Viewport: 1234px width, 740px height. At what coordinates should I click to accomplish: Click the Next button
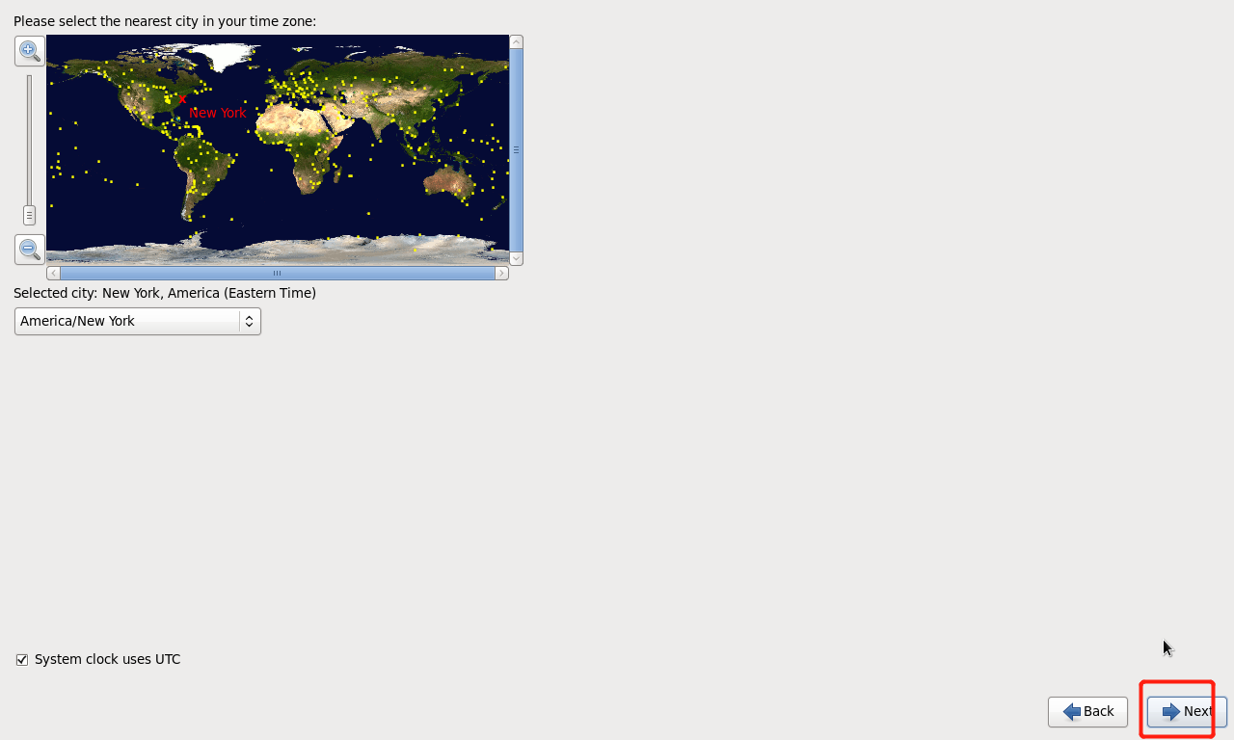1187,712
